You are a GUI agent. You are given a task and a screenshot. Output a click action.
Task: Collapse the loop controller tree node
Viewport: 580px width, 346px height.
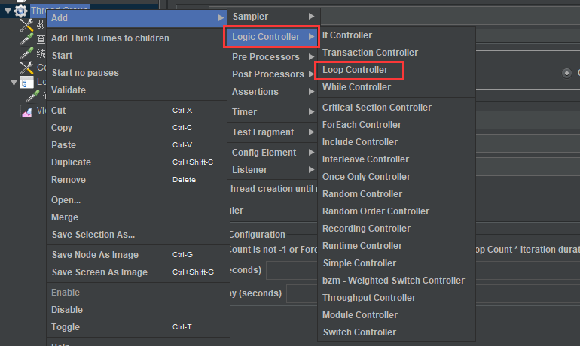click(13, 82)
